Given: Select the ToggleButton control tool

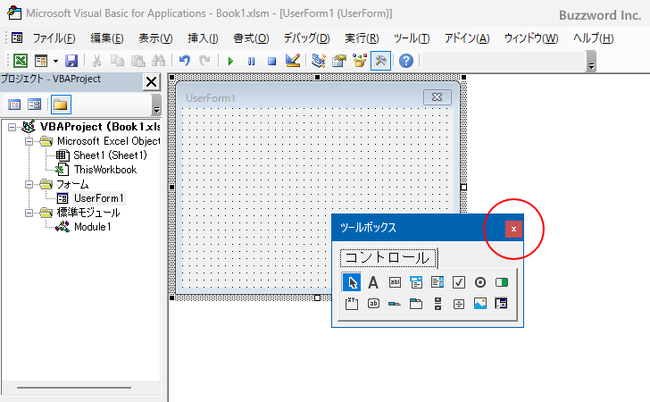Looking at the screenshot, I should (502, 282).
